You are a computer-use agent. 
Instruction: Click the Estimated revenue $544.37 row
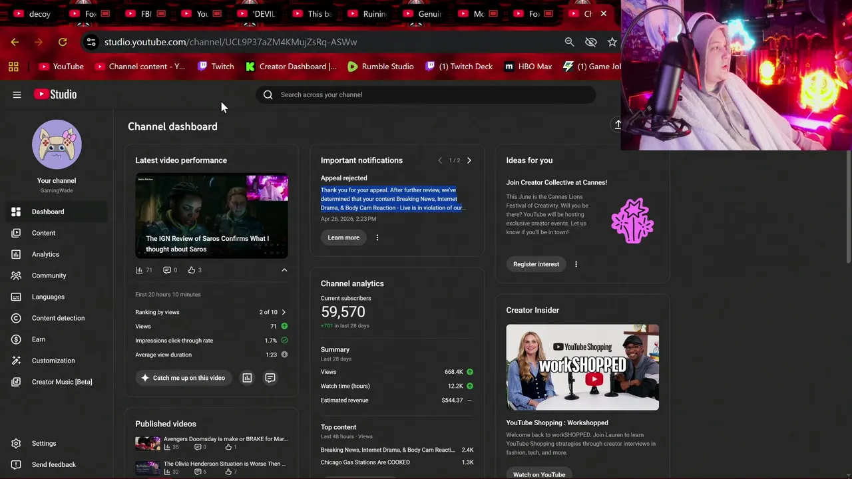(x=397, y=400)
